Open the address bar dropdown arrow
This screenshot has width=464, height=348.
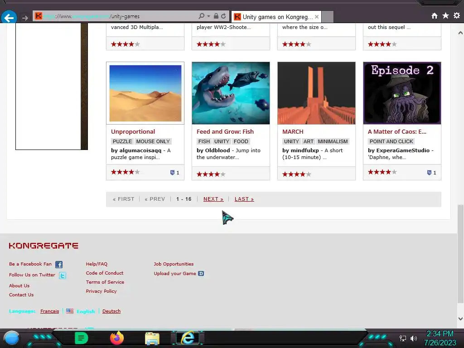pyautogui.click(x=208, y=16)
